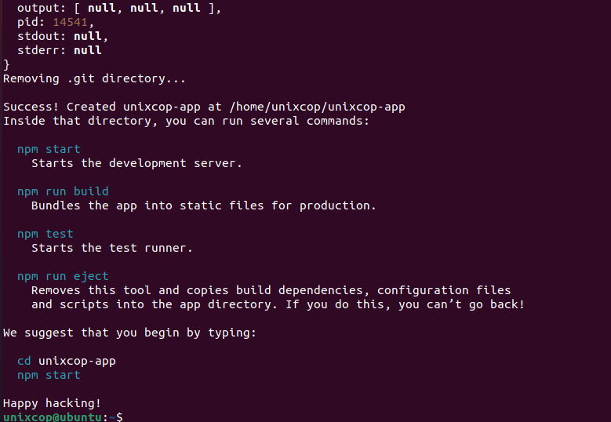This screenshot has width=611, height=422.
Task: Click 'We suggest that you begin by typing:' line
Action: [x=129, y=333]
